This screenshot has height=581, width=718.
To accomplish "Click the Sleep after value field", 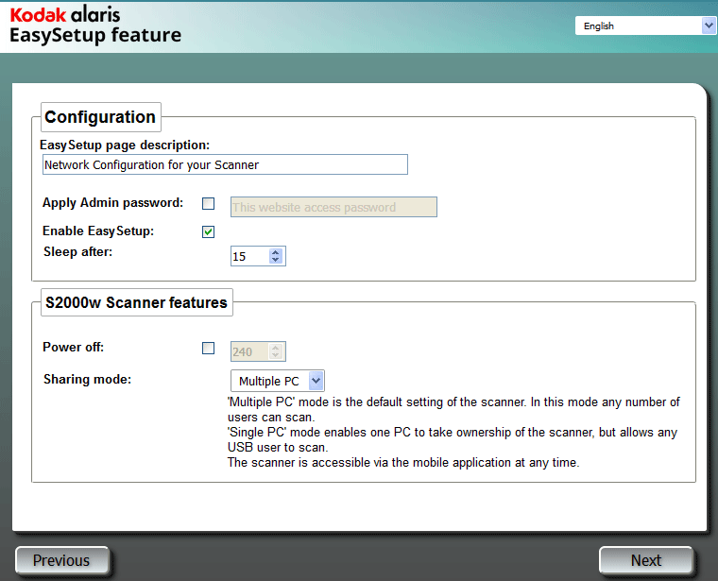I will pos(249,256).
